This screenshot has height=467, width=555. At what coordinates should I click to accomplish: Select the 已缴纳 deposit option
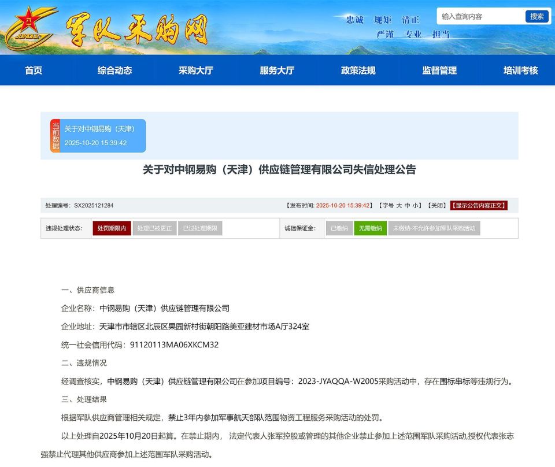[338, 228]
